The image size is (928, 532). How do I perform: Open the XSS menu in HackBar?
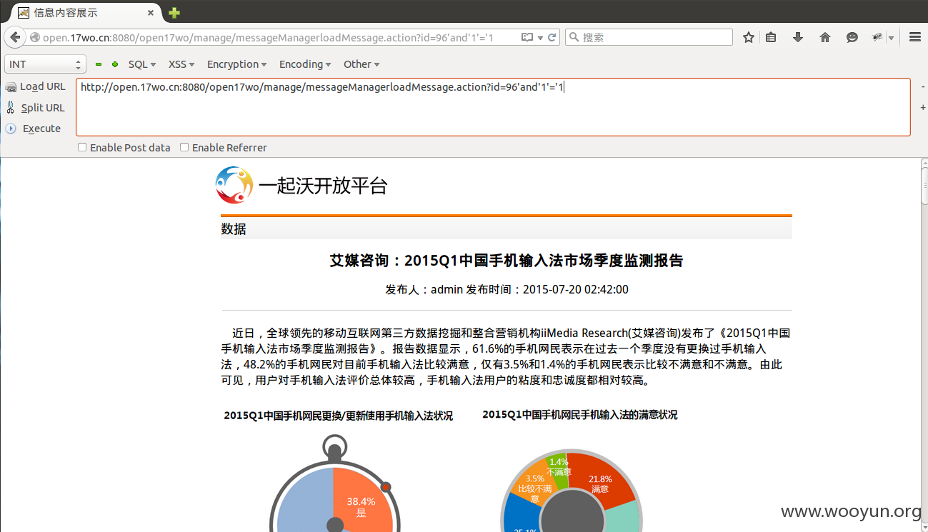coord(181,64)
